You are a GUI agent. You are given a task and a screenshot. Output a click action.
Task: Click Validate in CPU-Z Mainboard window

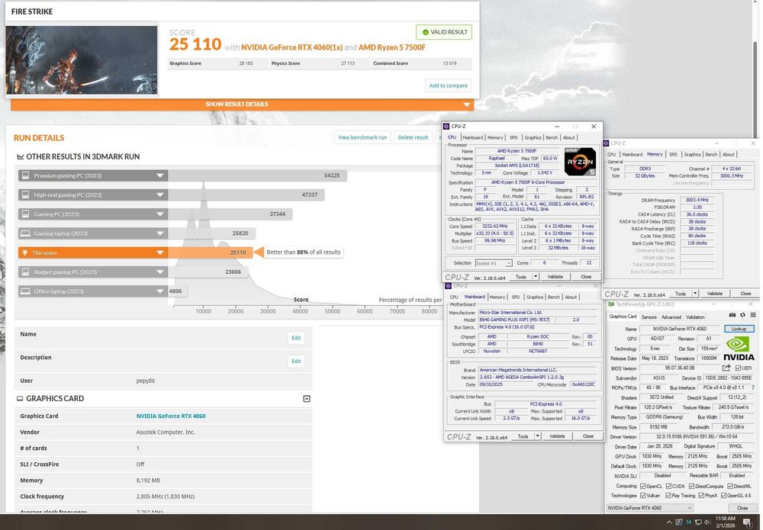[557, 436]
